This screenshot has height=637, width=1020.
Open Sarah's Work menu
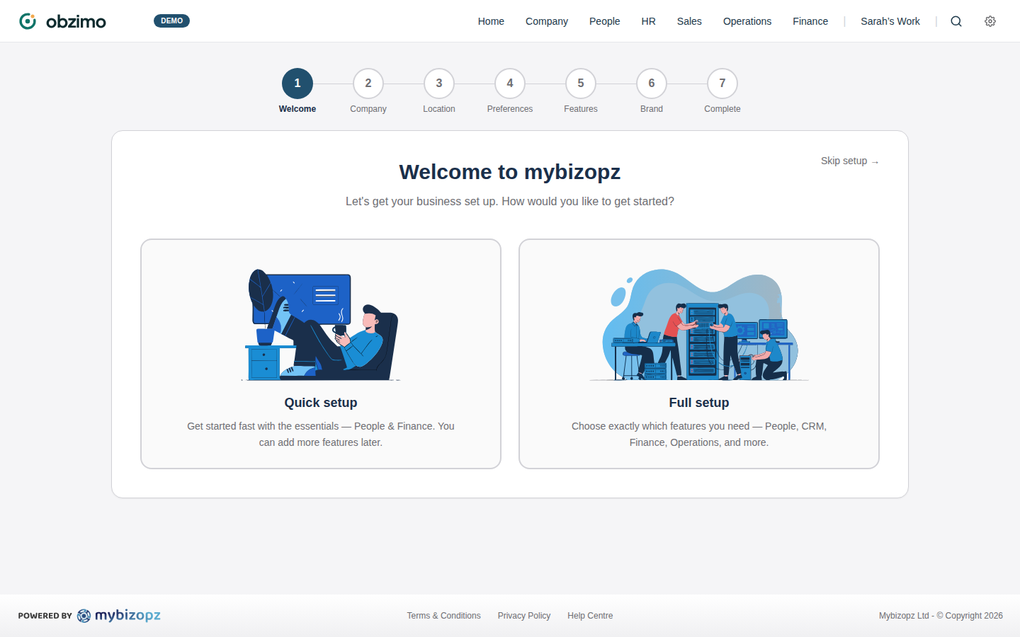tap(890, 21)
